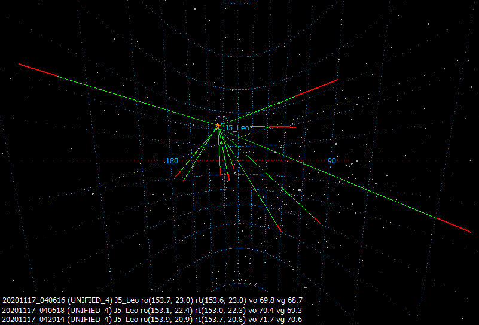The height and width of the screenshot is (325, 479).
Task: Select the 20201117_042914 meteor record line
Action: point(152,320)
